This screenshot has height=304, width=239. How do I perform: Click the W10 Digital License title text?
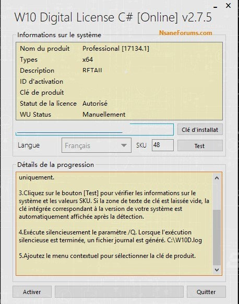(113, 17)
